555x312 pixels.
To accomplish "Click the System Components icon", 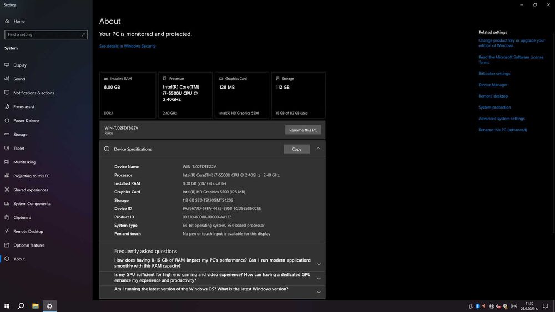I will pyautogui.click(x=7, y=203).
